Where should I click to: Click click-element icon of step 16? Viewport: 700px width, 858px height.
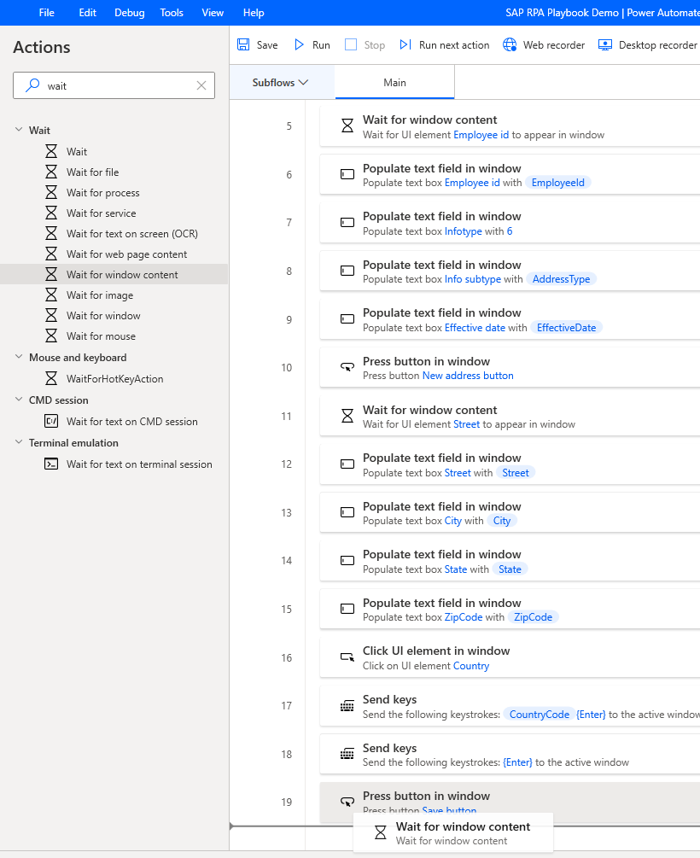[347, 657]
